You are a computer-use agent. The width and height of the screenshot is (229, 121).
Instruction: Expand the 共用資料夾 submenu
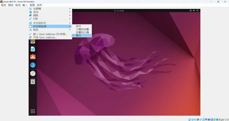point(50,23)
